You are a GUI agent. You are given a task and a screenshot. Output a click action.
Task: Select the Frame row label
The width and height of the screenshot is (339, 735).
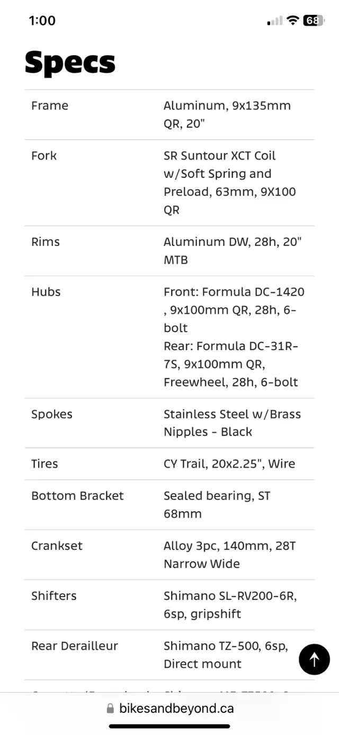click(50, 106)
